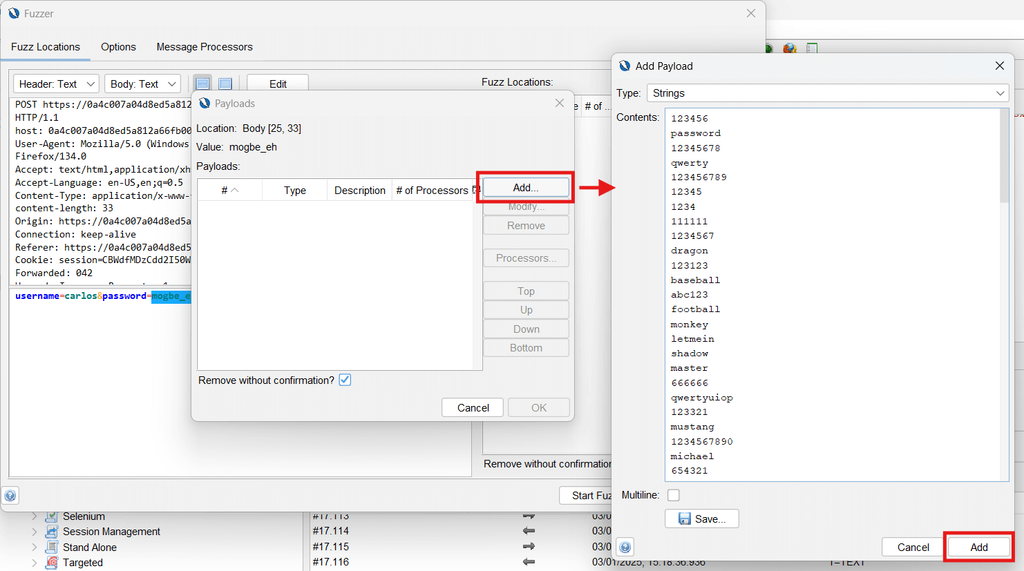The height and width of the screenshot is (571, 1024).
Task: Open help from the Fuzzer window's question mark icon
Action: [10, 495]
